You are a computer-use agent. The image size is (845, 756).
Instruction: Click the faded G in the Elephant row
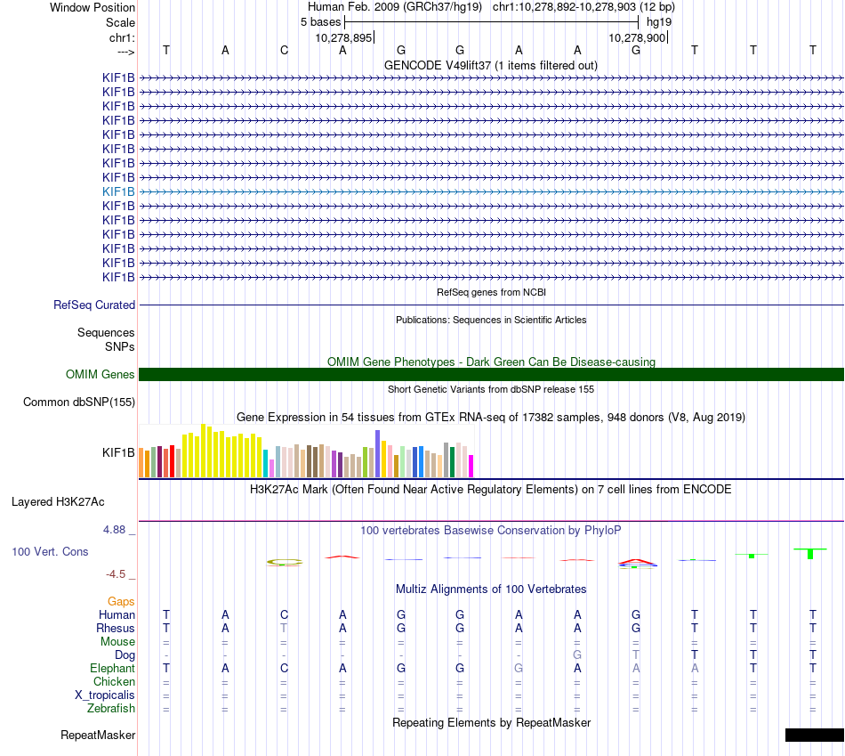[x=519, y=668]
